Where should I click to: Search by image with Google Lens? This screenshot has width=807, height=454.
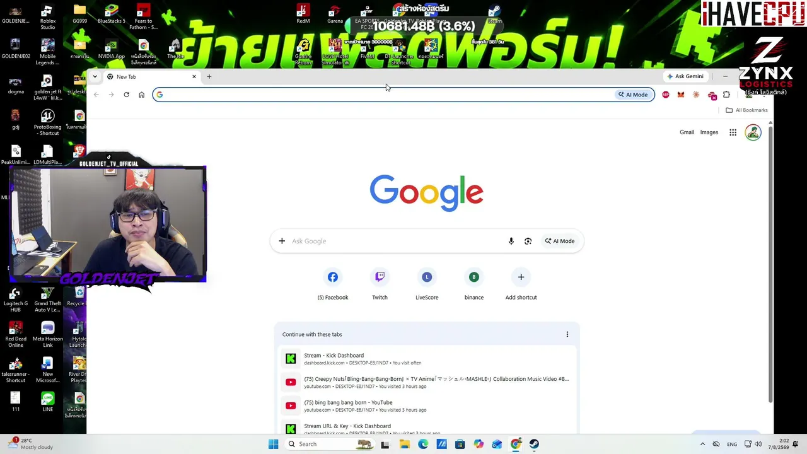pos(528,241)
